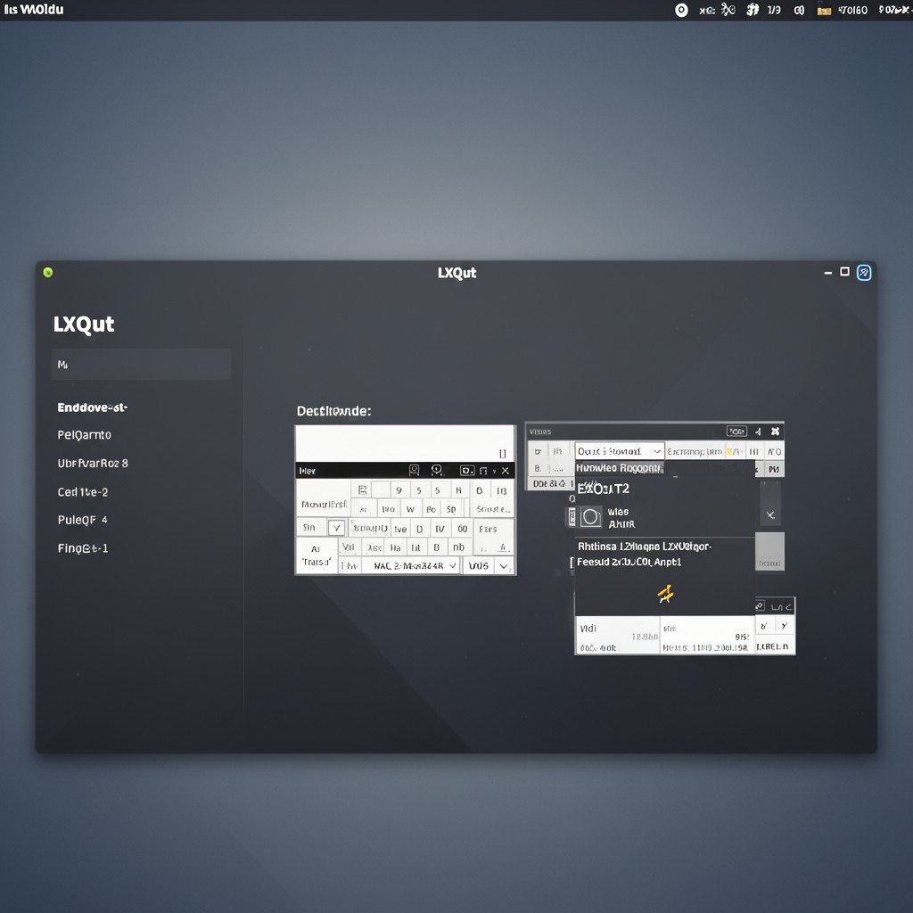Click 'Exctrnop' in Vises toolbar
Image resolution: width=913 pixels, height=913 pixels.
[x=686, y=451]
